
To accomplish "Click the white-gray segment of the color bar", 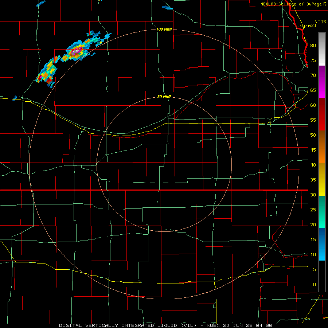I will pos(322,49).
